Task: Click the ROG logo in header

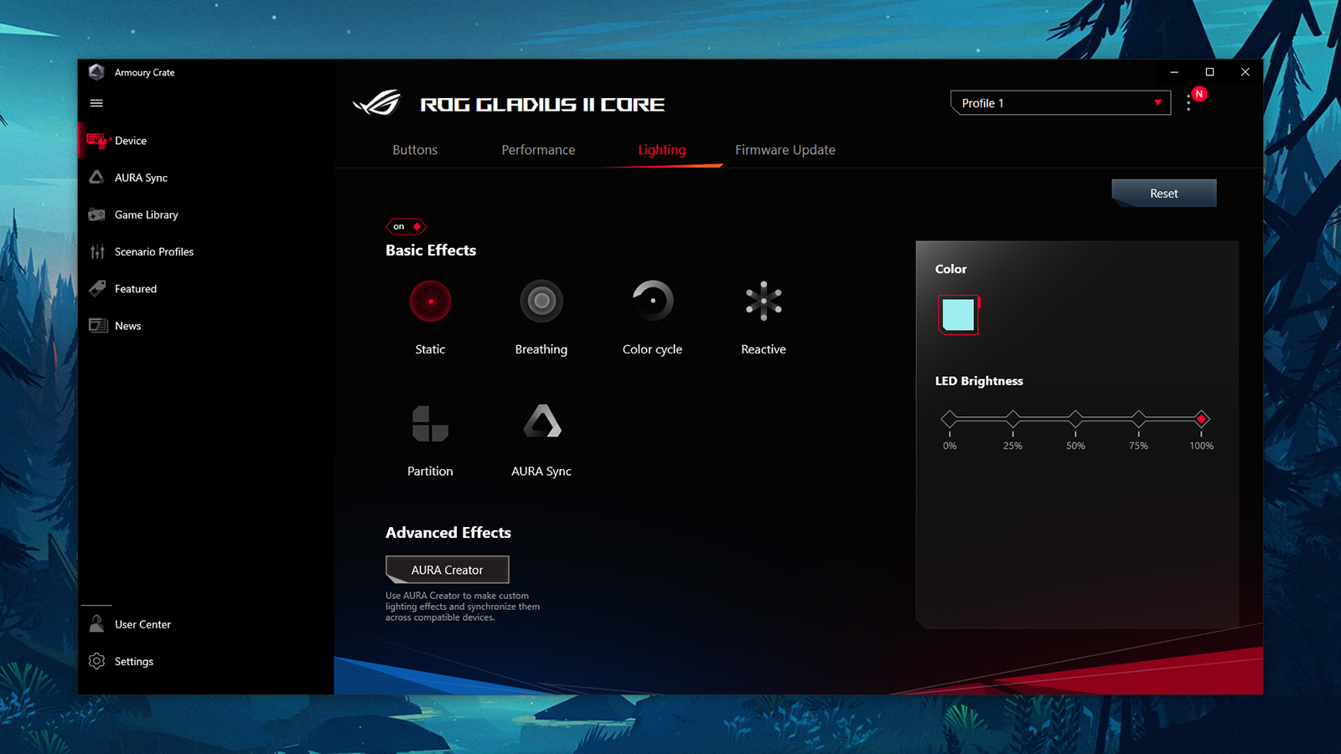Action: pos(377,103)
